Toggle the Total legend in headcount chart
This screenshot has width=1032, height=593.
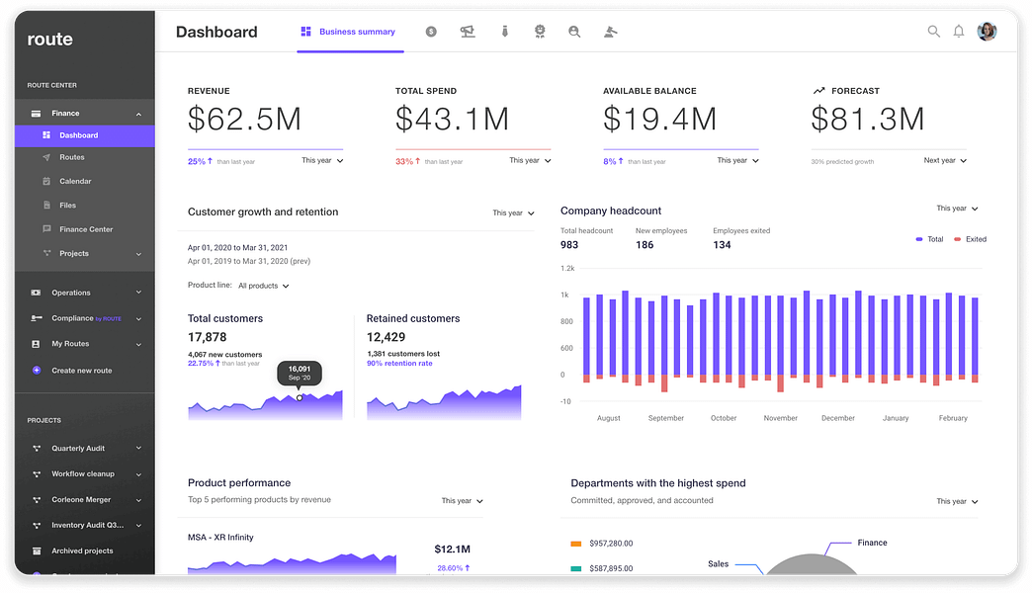tap(929, 239)
